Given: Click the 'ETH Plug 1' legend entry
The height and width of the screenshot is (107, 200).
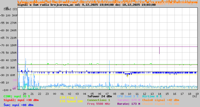Looking at the screenshot, I should 68,98.
